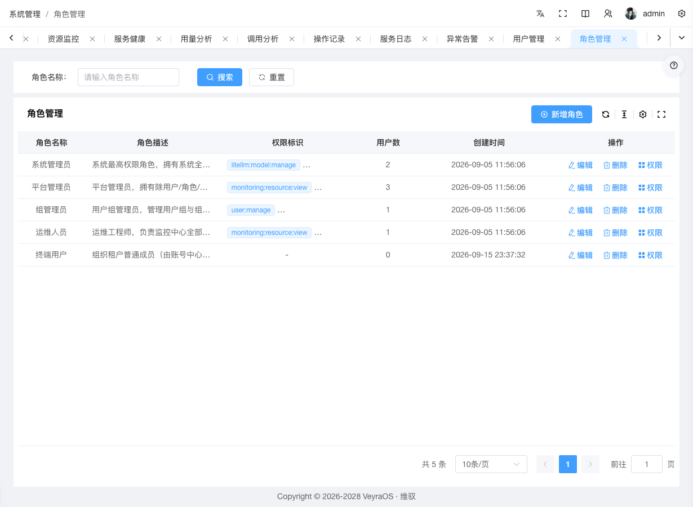This screenshot has height=507, width=693.
Task: Close the 服务健康 tab
Action: [159, 39]
